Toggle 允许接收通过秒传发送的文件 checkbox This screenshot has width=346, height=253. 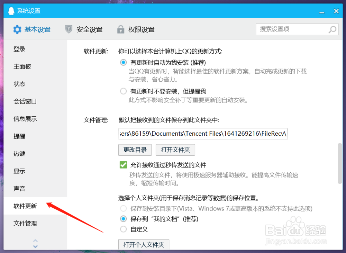[x=124, y=165]
